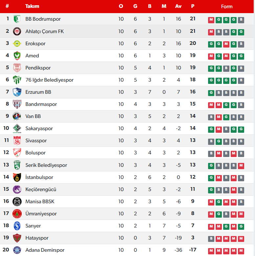This screenshot has width=255, height=256.
Task: Click BB Bodrumspor's first red M form badge
Action: point(211,20)
